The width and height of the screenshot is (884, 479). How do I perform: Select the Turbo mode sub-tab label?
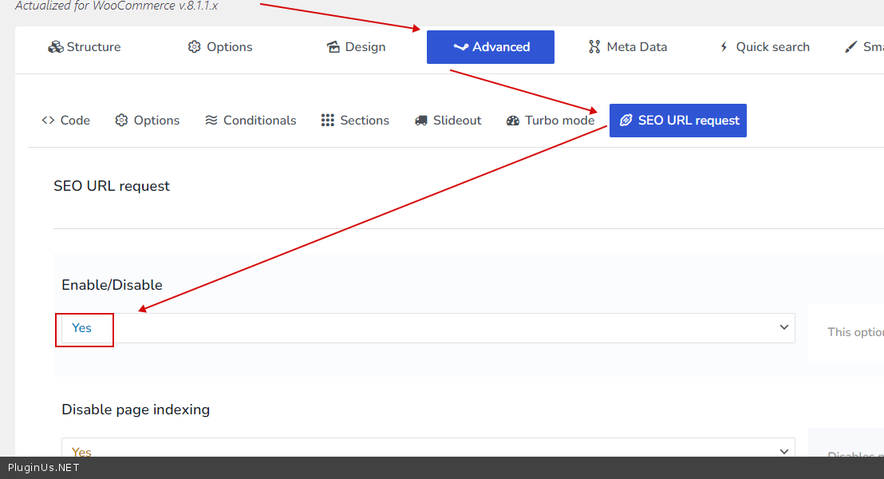pos(559,121)
